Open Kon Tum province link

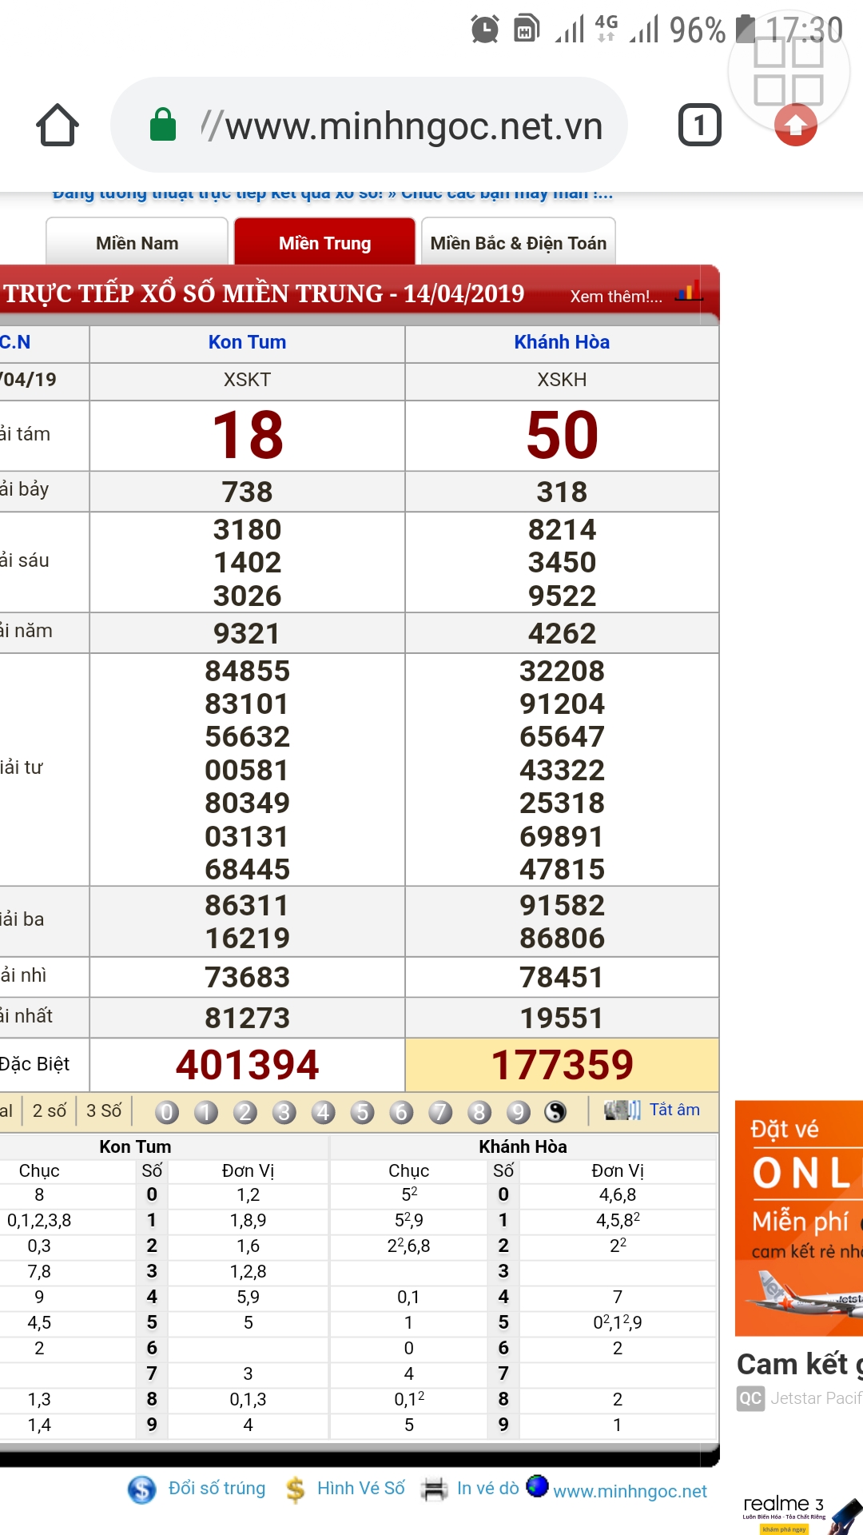point(247,342)
